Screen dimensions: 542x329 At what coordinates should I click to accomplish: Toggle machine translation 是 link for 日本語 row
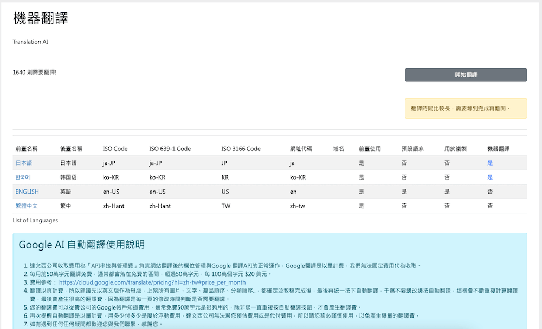tap(490, 163)
